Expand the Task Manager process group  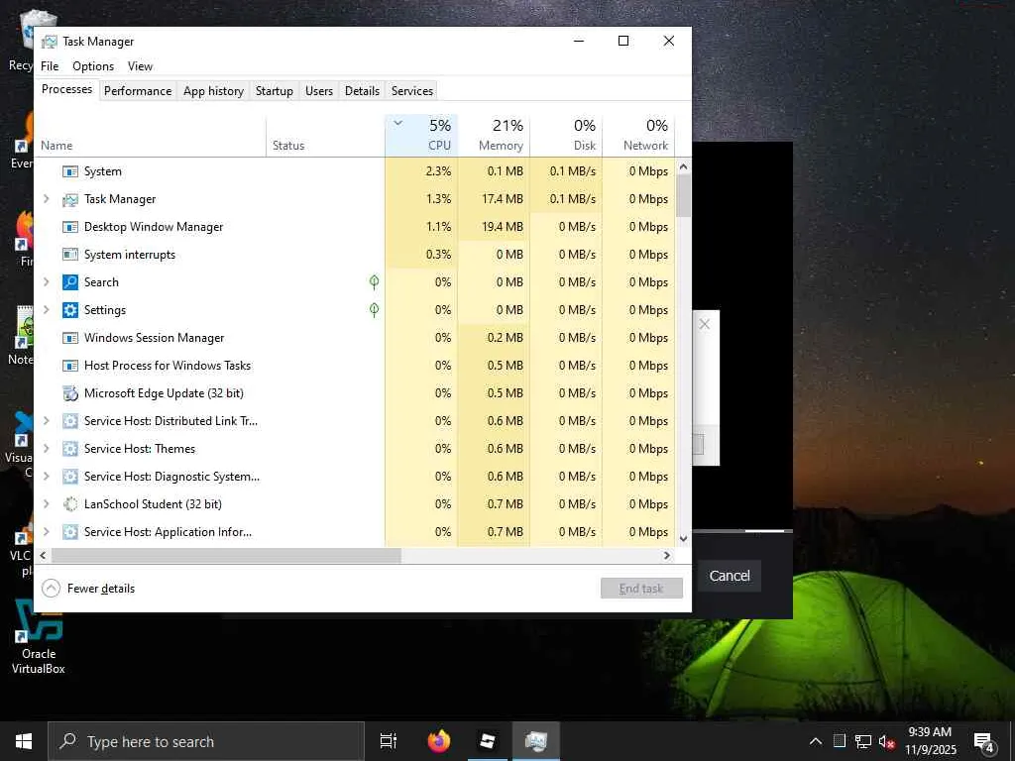click(x=46, y=198)
